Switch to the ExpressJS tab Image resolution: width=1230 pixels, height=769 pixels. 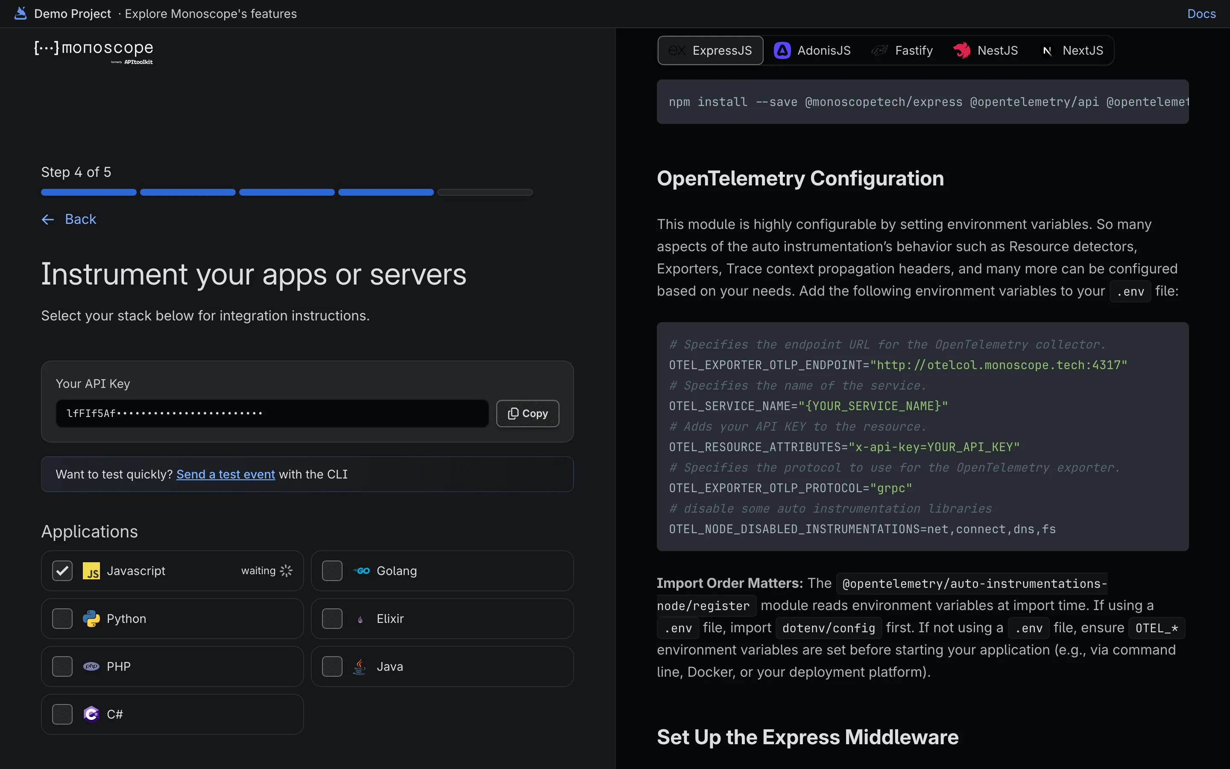pos(710,50)
